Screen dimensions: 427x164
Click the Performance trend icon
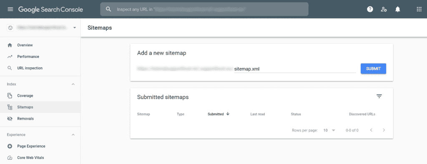(10, 56)
